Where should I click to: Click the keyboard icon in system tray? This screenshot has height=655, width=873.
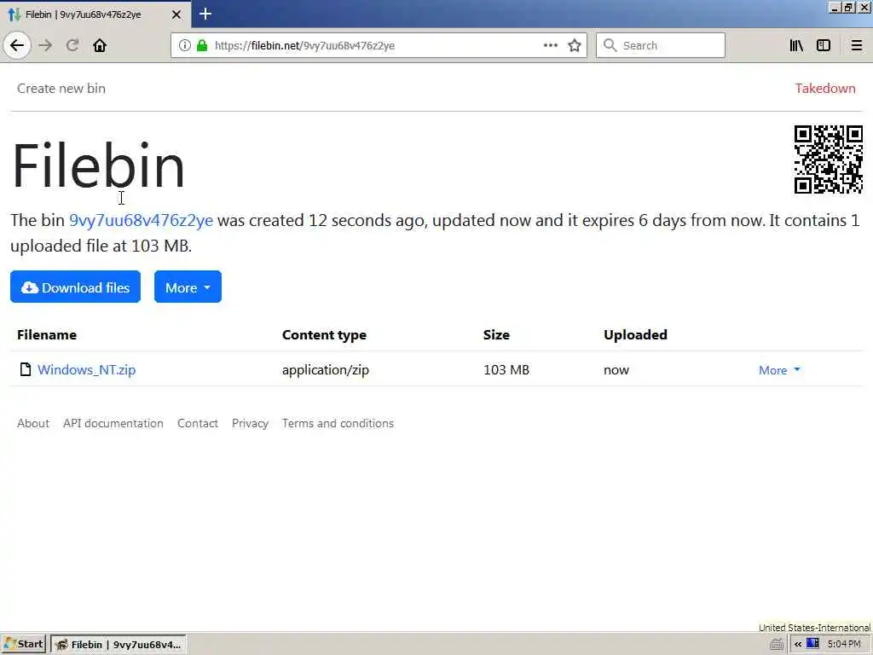coord(777,645)
